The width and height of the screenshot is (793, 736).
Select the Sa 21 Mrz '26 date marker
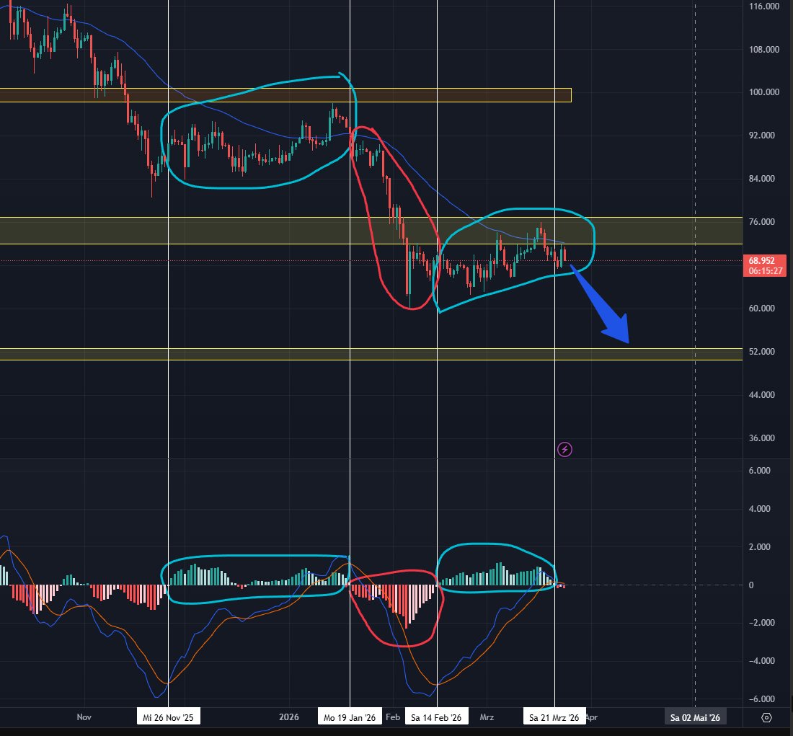[x=554, y=717]
